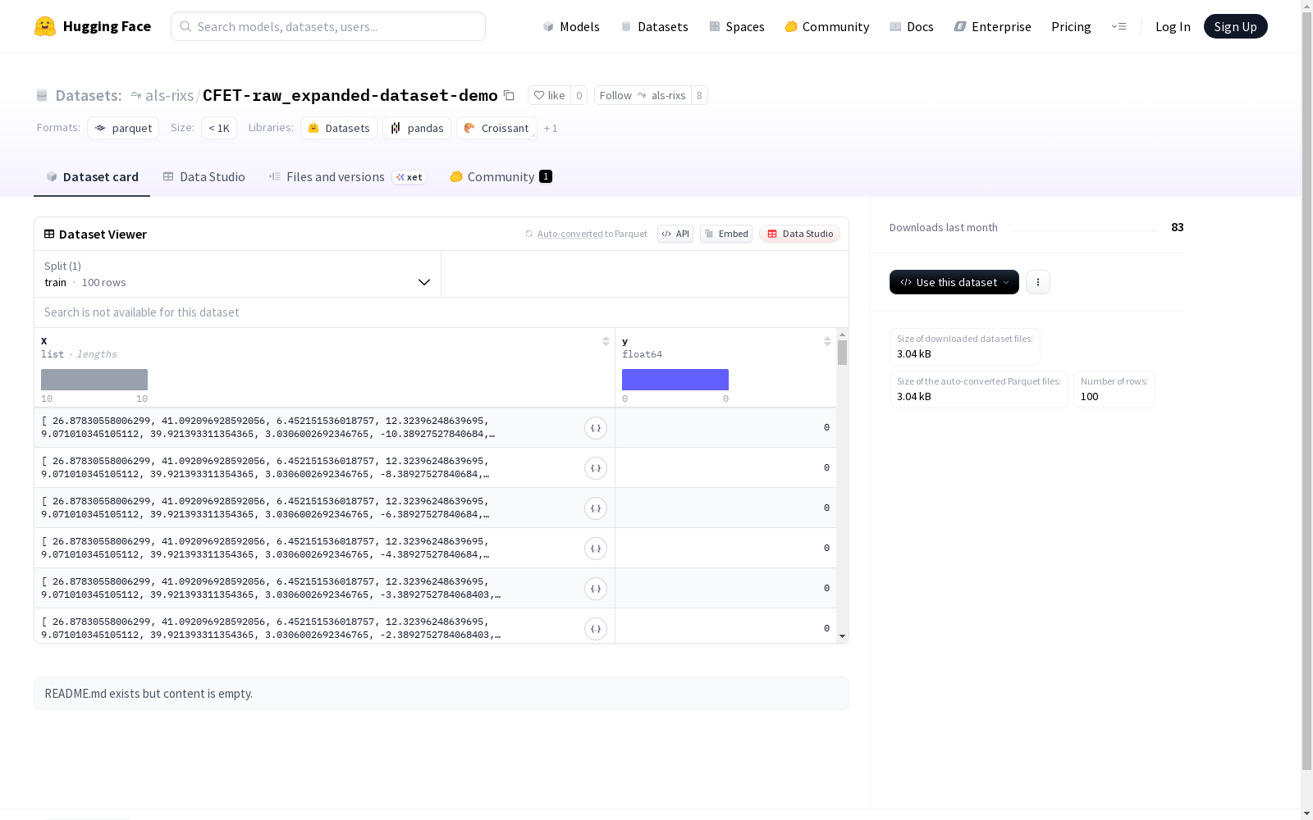Viewport: 1313px width, 820px height.
Task: Expand JSON for the row with -6.389 value
Action: tap(596, 508)
